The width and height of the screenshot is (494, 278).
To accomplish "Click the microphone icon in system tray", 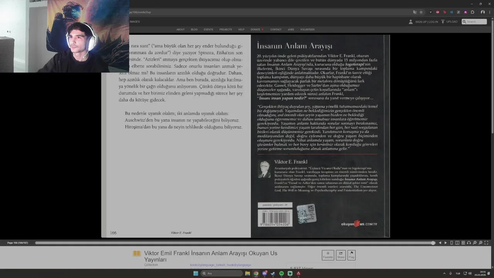I will (x=450, y=273).
